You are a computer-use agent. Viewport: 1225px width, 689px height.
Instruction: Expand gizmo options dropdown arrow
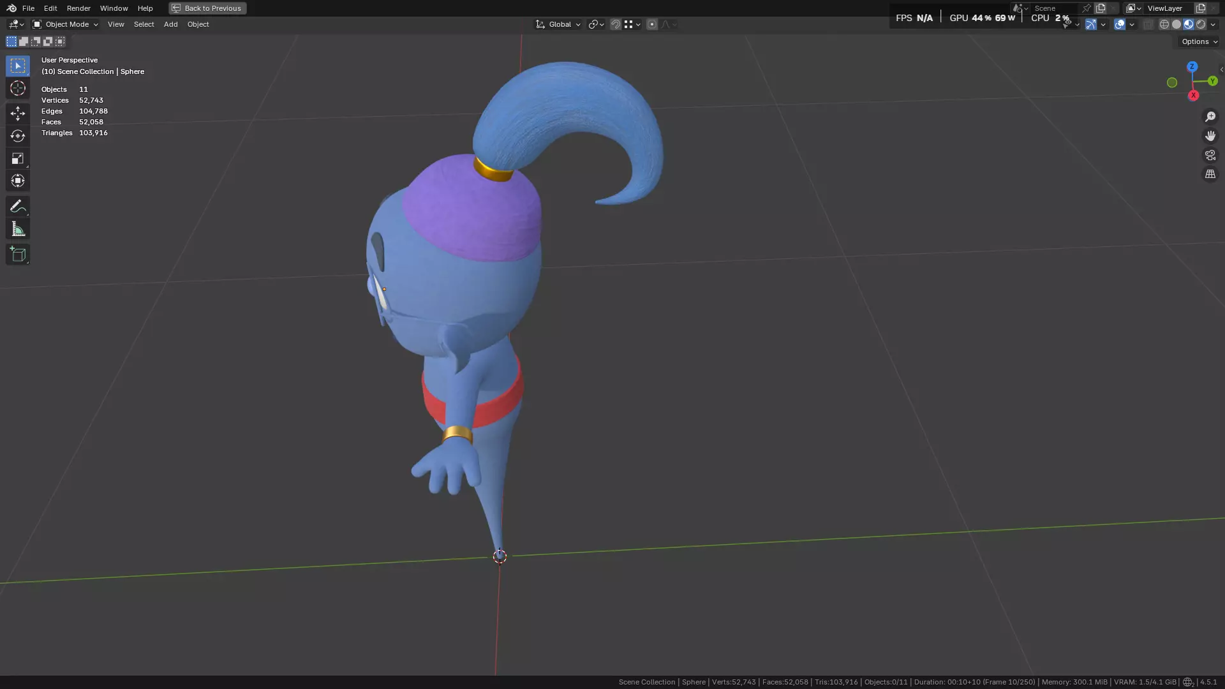[x=1103, y=24]
